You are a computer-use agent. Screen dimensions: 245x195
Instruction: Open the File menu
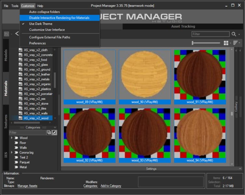coord(6,6)
